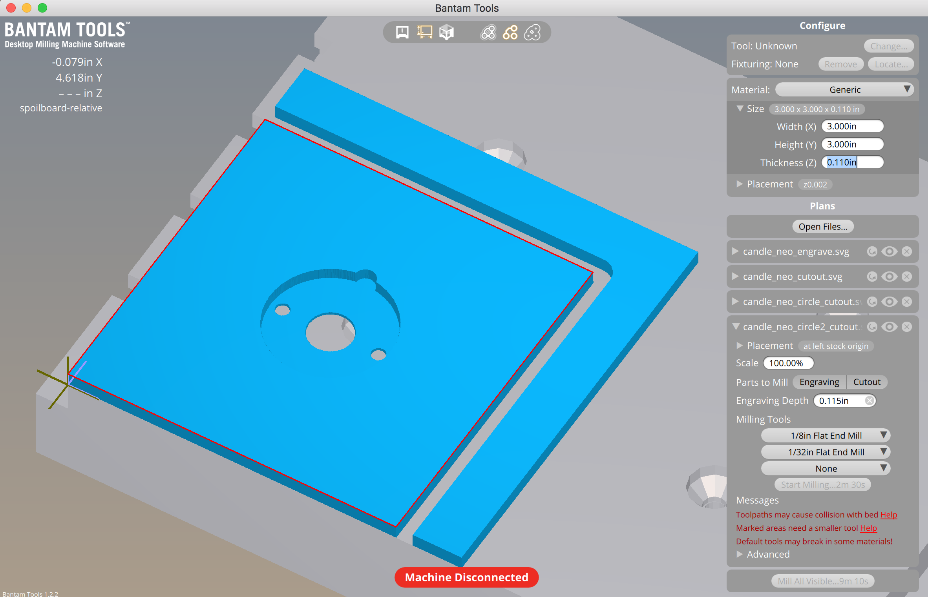
Task: Hide the candle_neo_circle2_cutout plan
Action: point(890,327)
